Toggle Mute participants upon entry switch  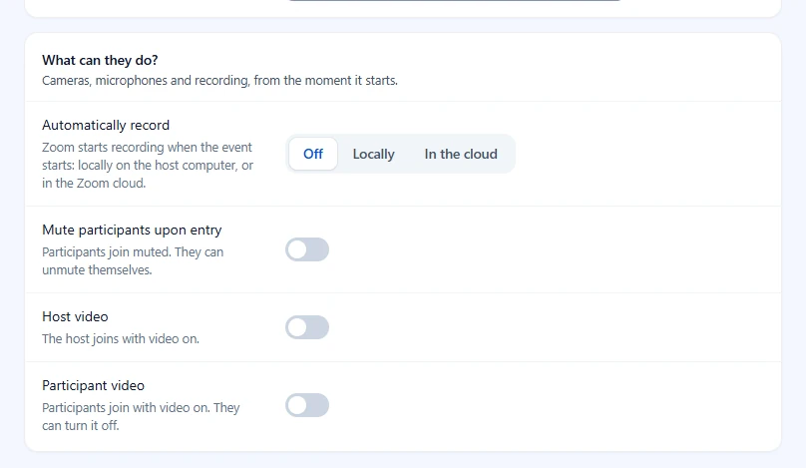pyautogui.click(x=307, y=249)
